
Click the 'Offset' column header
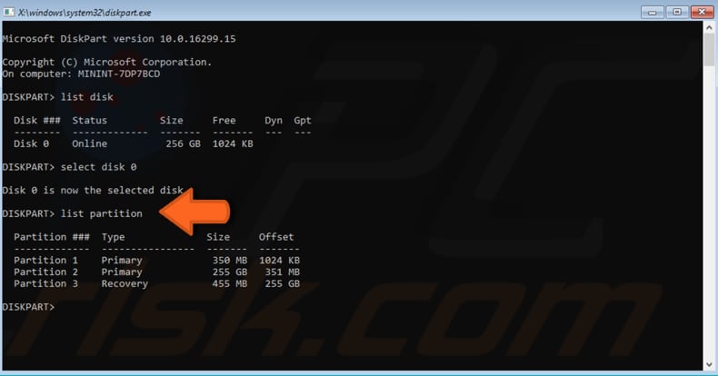click(x=276, y=237)
